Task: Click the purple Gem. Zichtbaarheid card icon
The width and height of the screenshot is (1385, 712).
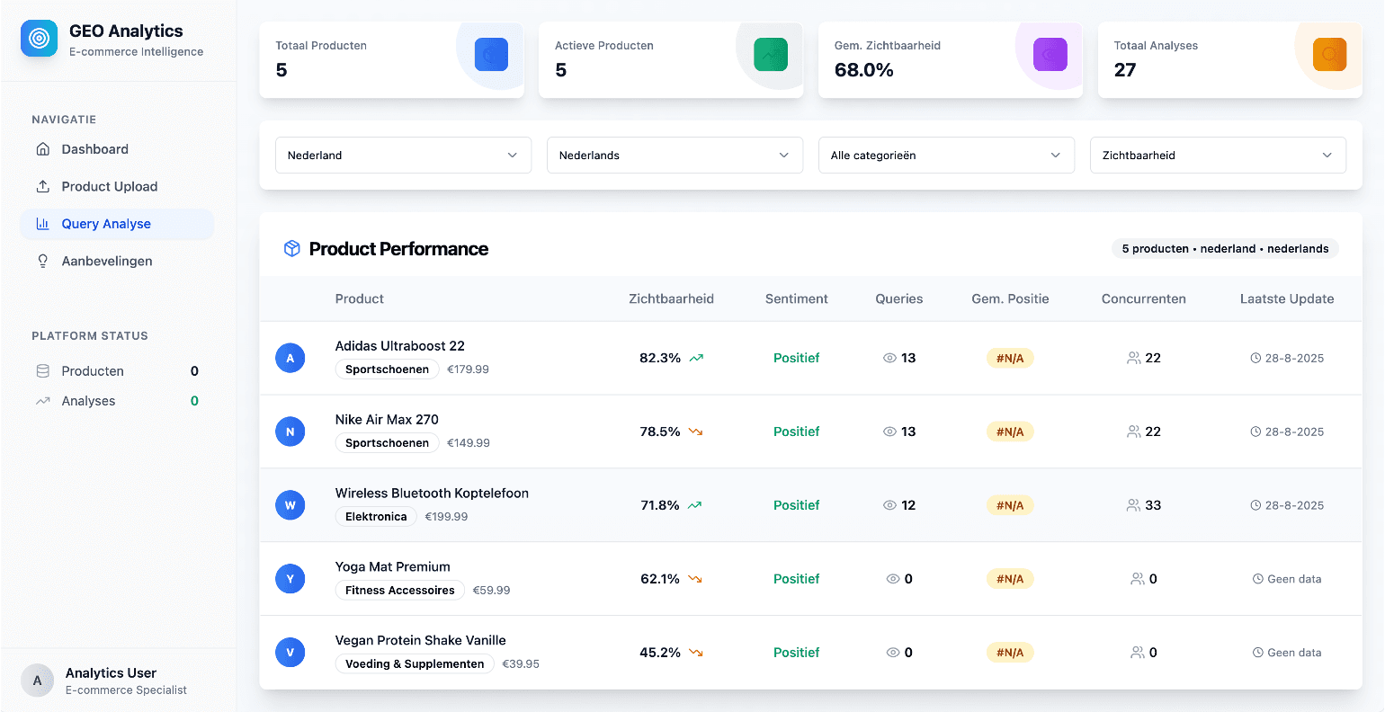Action: pyautogui.click(x=1050, y=55)
